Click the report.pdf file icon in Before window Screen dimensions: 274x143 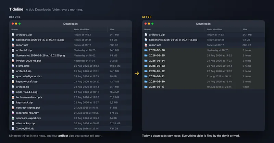(x=13, y=45)
